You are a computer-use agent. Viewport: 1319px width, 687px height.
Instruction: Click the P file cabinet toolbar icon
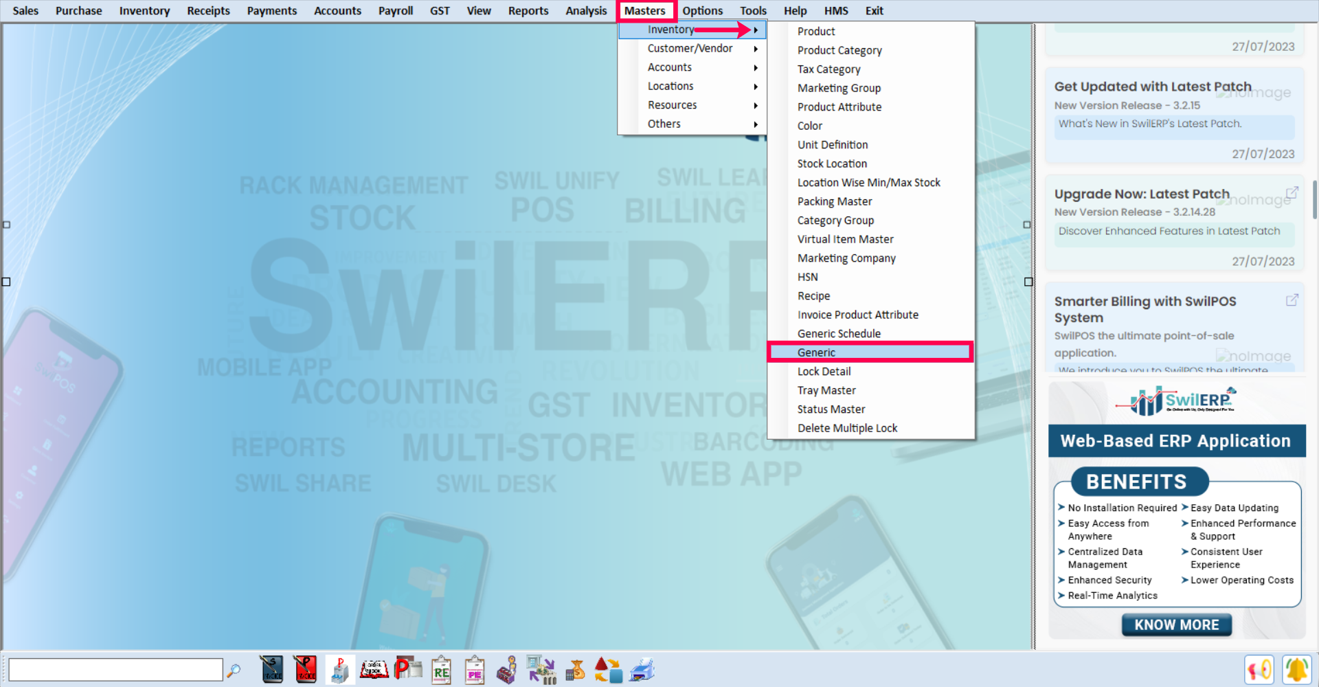coord(339,669)
